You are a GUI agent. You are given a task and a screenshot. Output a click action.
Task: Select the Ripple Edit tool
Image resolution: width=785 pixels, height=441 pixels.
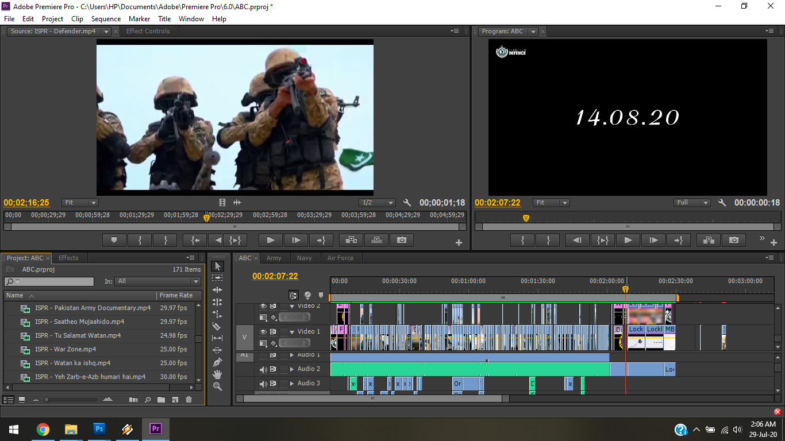[217, 290]
